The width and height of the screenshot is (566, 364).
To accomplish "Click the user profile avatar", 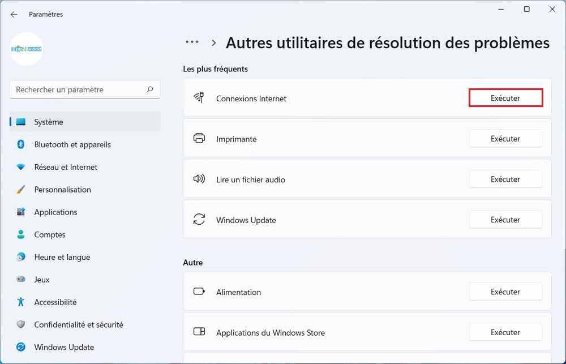I will click(x=27, y=49).
